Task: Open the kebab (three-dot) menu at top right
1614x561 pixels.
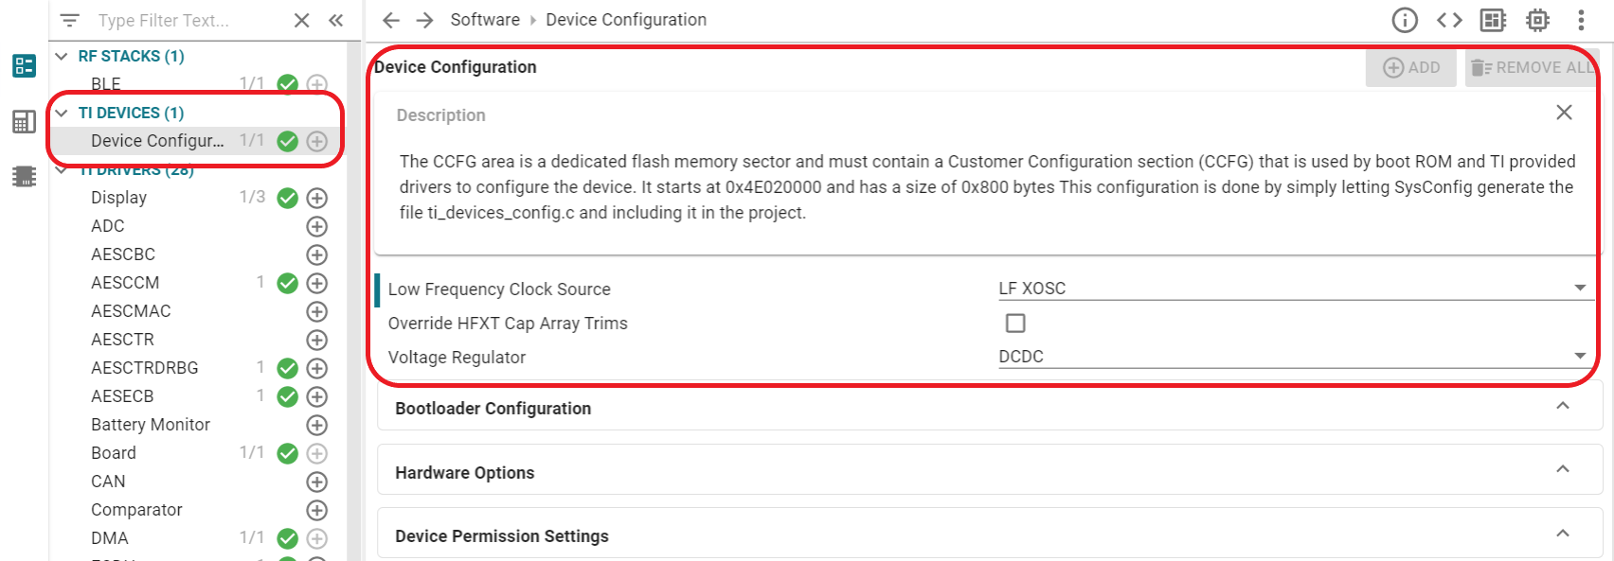Action: pyautogui.click(x=1579, y=19)
